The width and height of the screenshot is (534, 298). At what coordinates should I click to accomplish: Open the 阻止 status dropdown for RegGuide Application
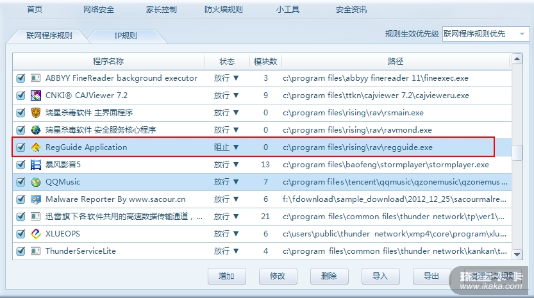click(226, 147)
